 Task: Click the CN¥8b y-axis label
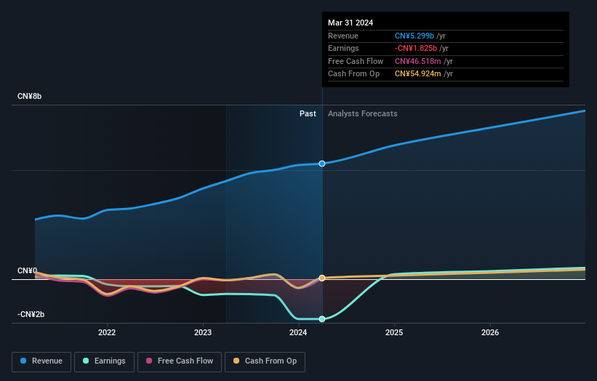29,96
